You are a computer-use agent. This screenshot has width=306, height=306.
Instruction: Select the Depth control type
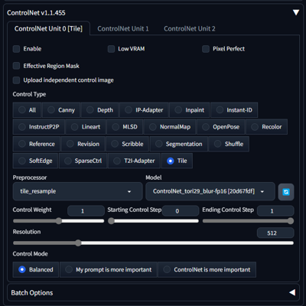99,110
